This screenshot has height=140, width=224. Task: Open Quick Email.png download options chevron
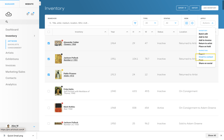(x=33, y=135)
